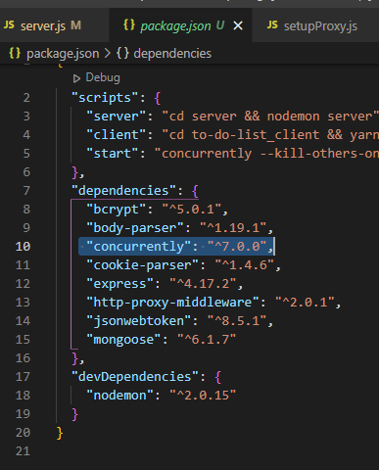Click the "nodemon" key on line 18
Viewport: 379px width, 470px height.
(x=119, y=396)
